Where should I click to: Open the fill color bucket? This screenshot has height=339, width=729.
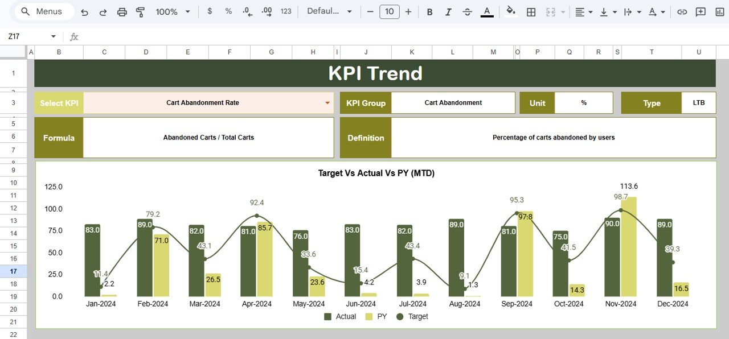pos(511,11)
